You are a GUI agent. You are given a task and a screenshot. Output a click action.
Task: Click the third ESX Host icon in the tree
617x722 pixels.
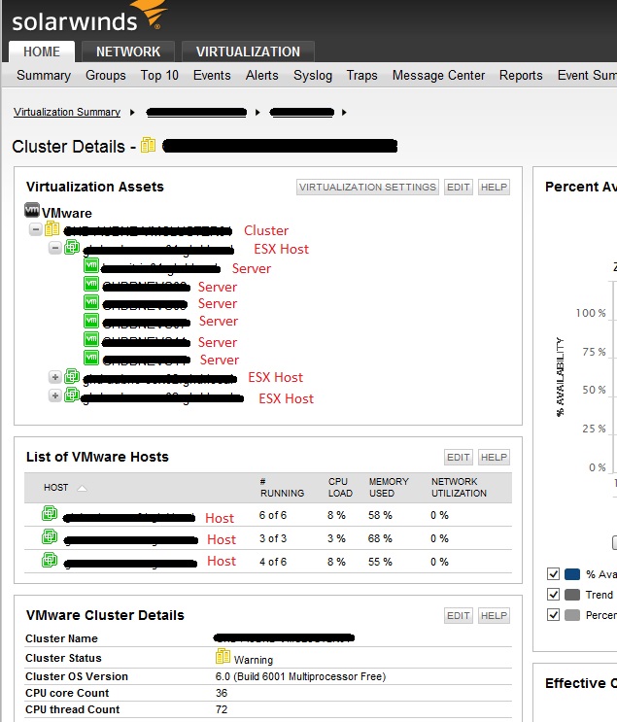point(72,395)
